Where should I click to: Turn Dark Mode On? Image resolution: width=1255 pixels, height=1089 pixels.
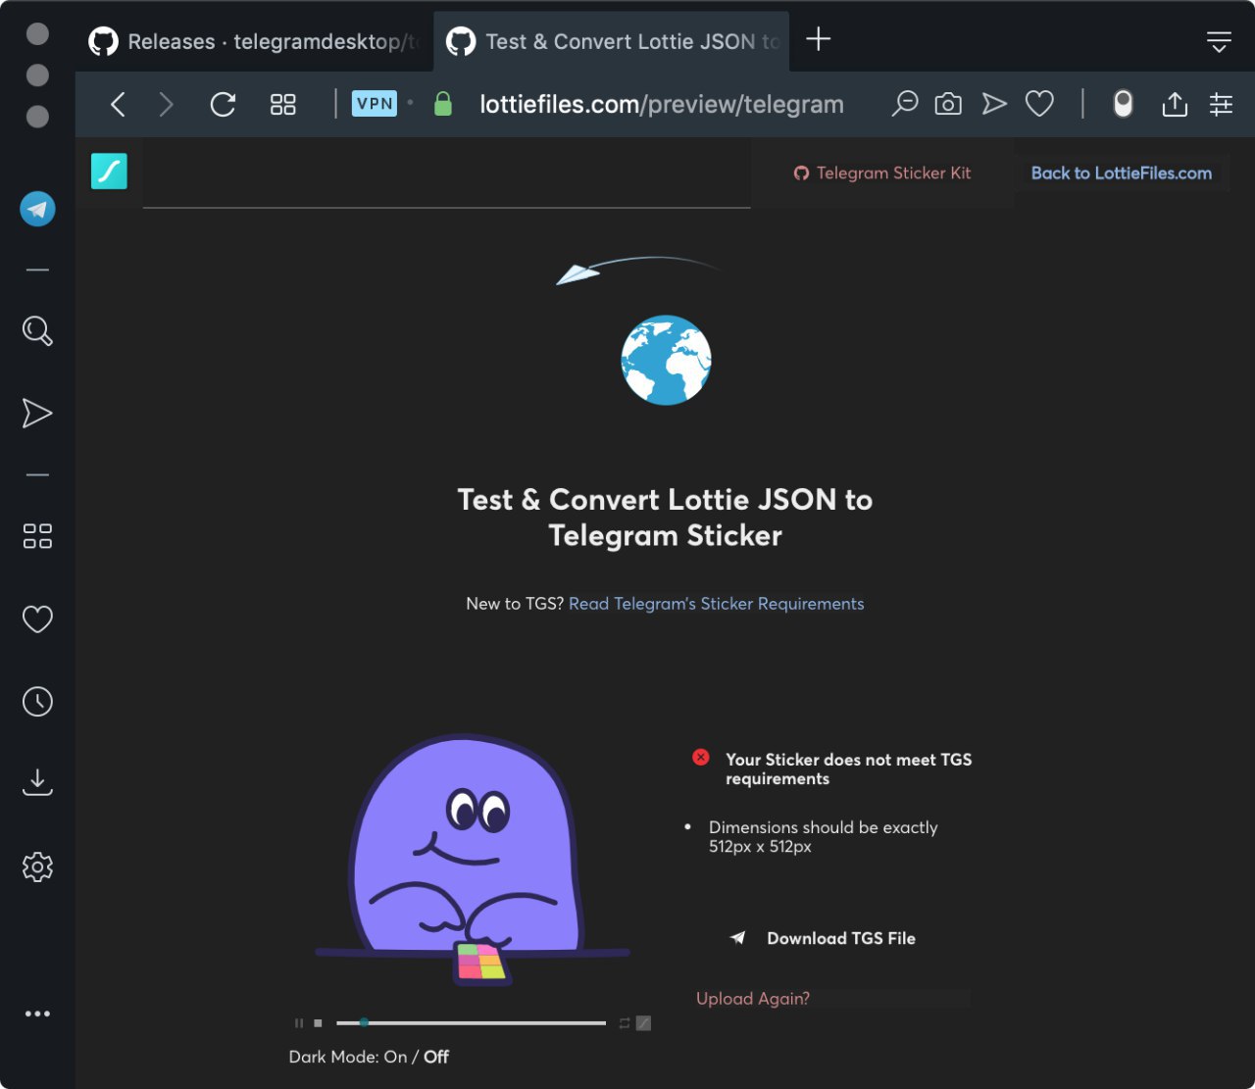coord(396,1057)
